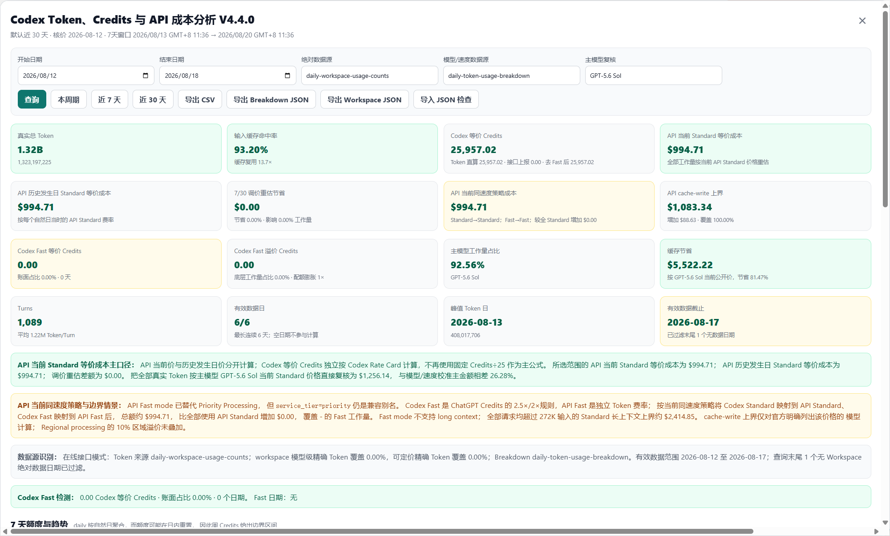The height and width of the screenshot is (536, 890).
Task: Click the 7/30 调价重估节省 value $0.00
Action: coord(247,207)
